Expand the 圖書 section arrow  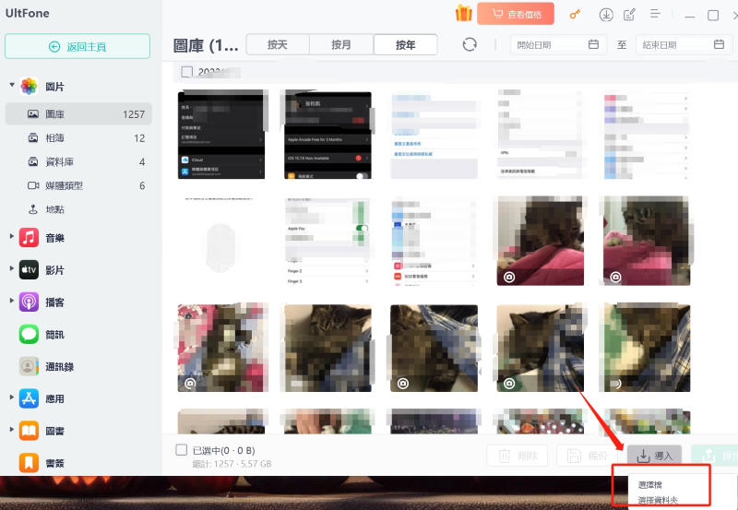coord(12,429)
